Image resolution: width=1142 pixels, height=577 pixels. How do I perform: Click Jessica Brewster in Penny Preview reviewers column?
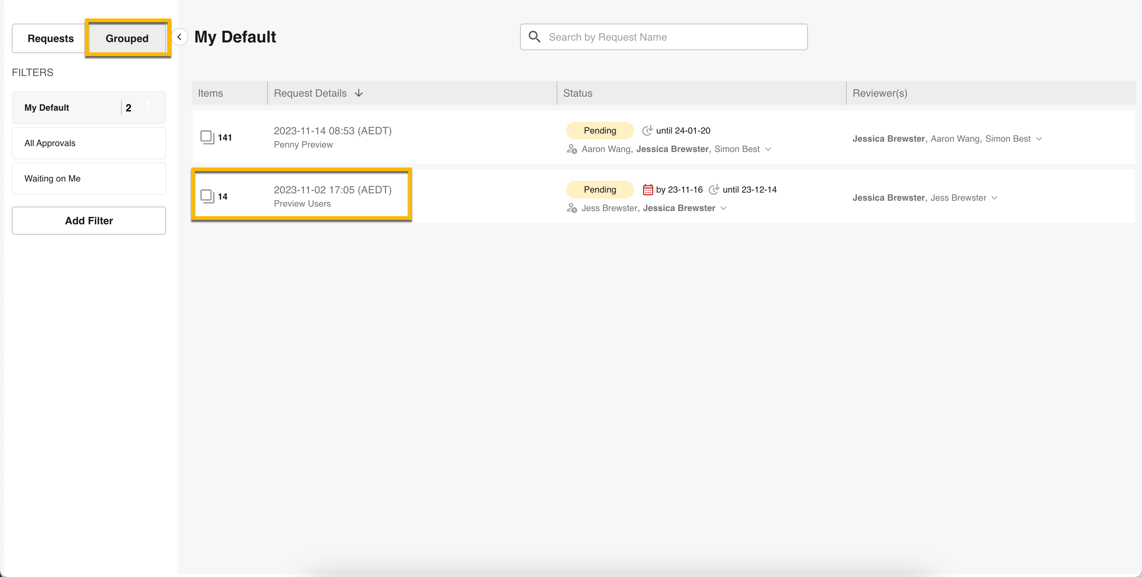coord(888,139)
